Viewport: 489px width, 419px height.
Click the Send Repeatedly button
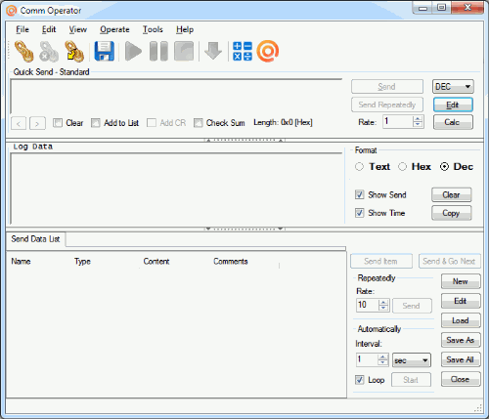pyautogui.click(x=387, y=105)
